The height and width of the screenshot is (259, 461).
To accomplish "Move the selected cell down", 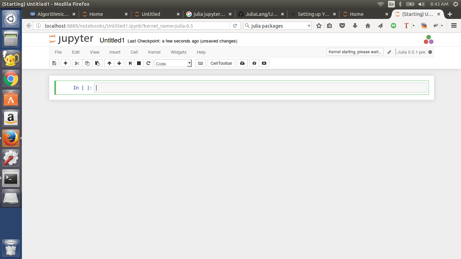I will click(x=119, y=63).
